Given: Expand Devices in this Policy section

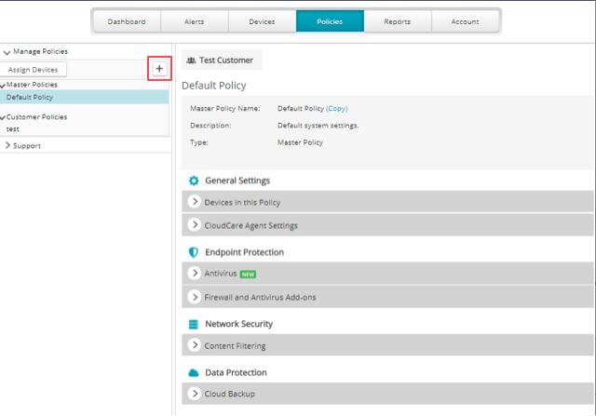Looking at the screenshot, I should 196,202.
